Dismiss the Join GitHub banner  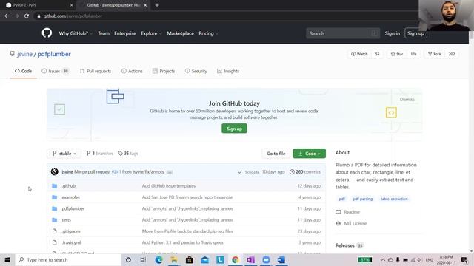(407, 100)
